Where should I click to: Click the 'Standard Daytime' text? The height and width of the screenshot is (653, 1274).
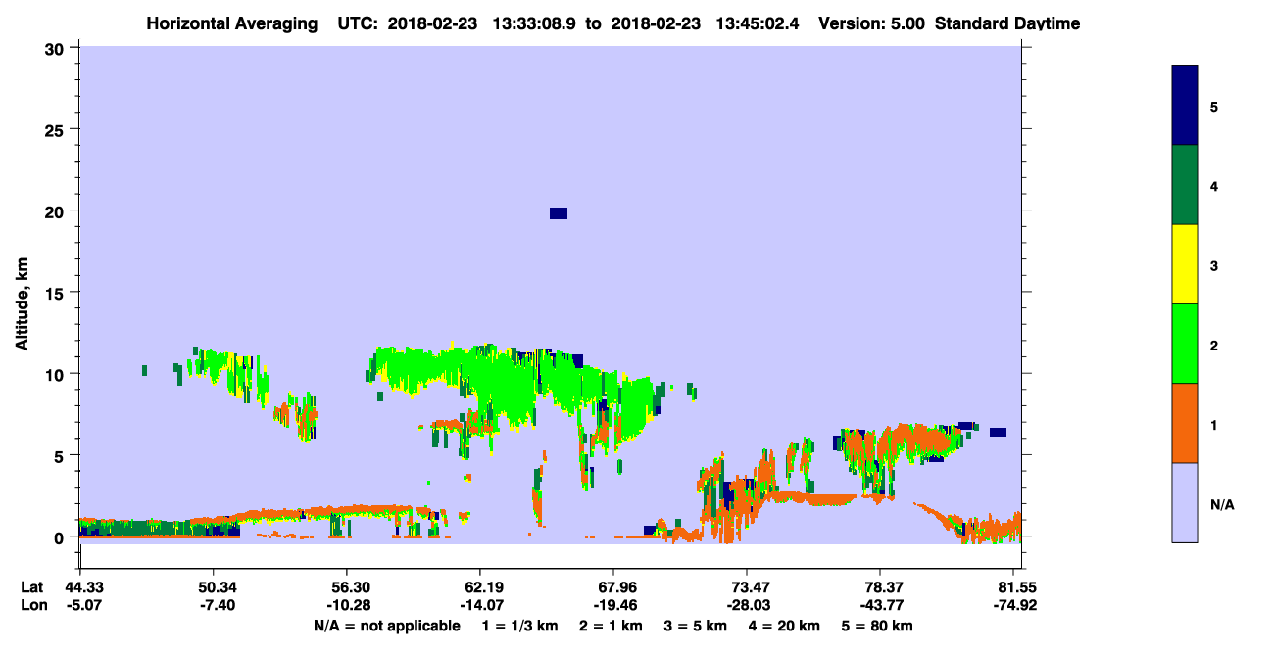click(x=1007, y=23)
